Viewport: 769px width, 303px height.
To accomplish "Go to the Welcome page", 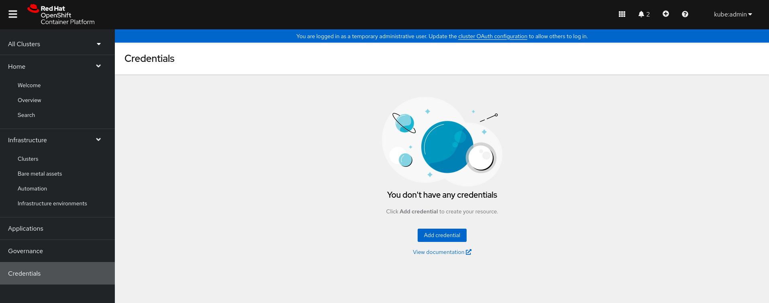I will (29, 85).
